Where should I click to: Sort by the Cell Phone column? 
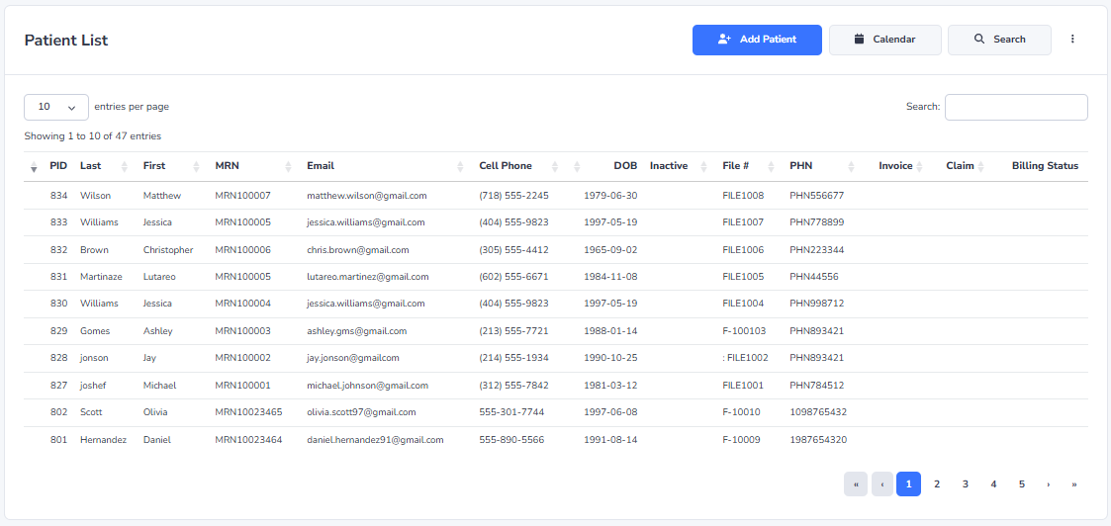tap(506, 166)
